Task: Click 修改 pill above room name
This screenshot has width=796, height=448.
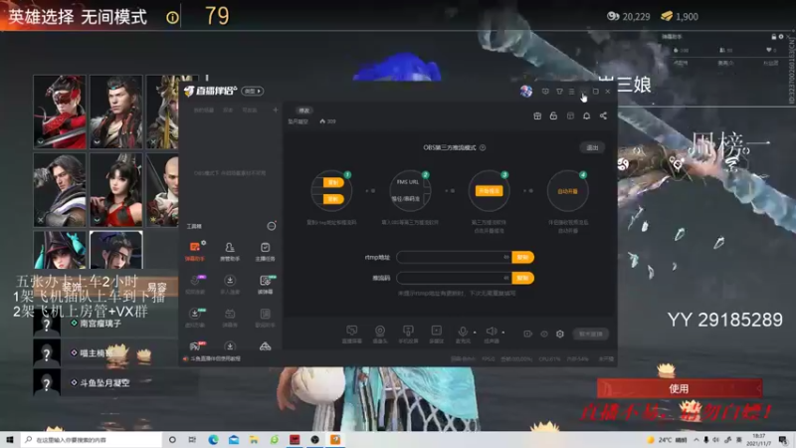Action: pyautogui.click(x=304, y=111)
